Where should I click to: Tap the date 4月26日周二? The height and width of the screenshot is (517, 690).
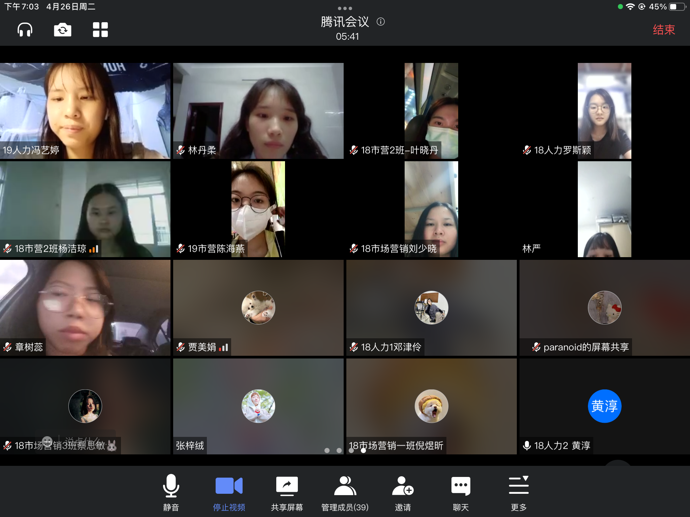(71, 7)
